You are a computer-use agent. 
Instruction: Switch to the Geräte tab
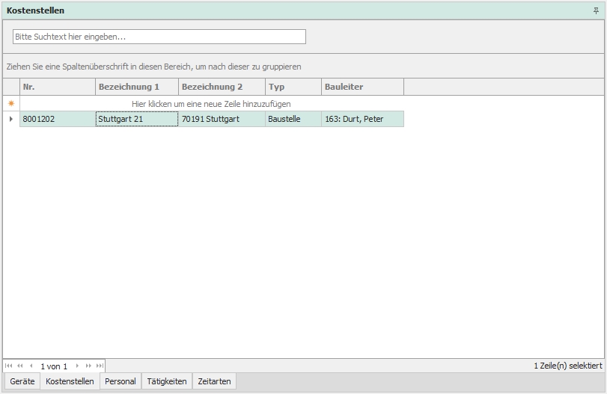tap(22, 381)
